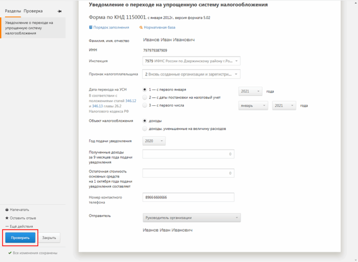
Task: Open article 346.12 link
Action: click(x=131, y=101)
